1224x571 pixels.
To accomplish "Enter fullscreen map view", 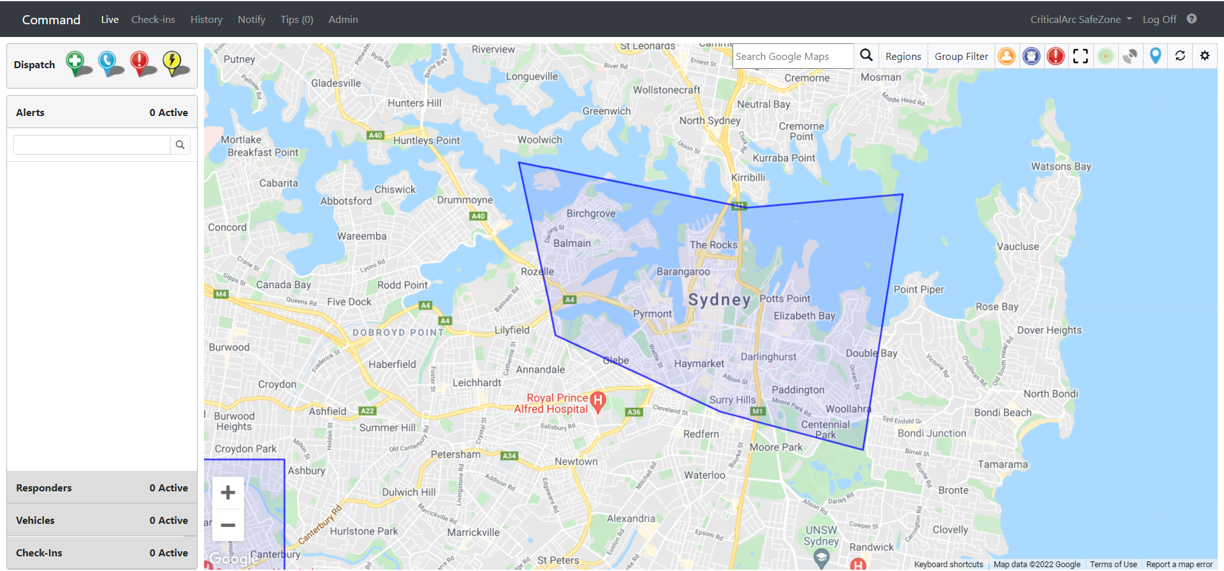I will pos(1081,56).
